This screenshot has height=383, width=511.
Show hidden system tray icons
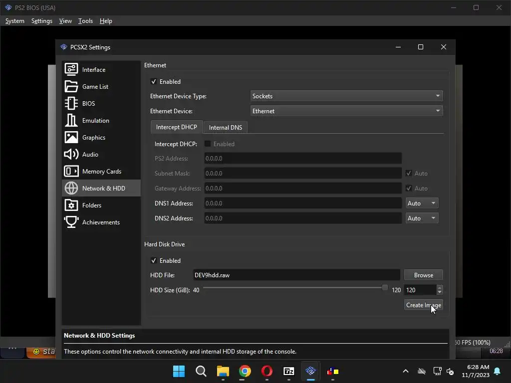point(405,371)
